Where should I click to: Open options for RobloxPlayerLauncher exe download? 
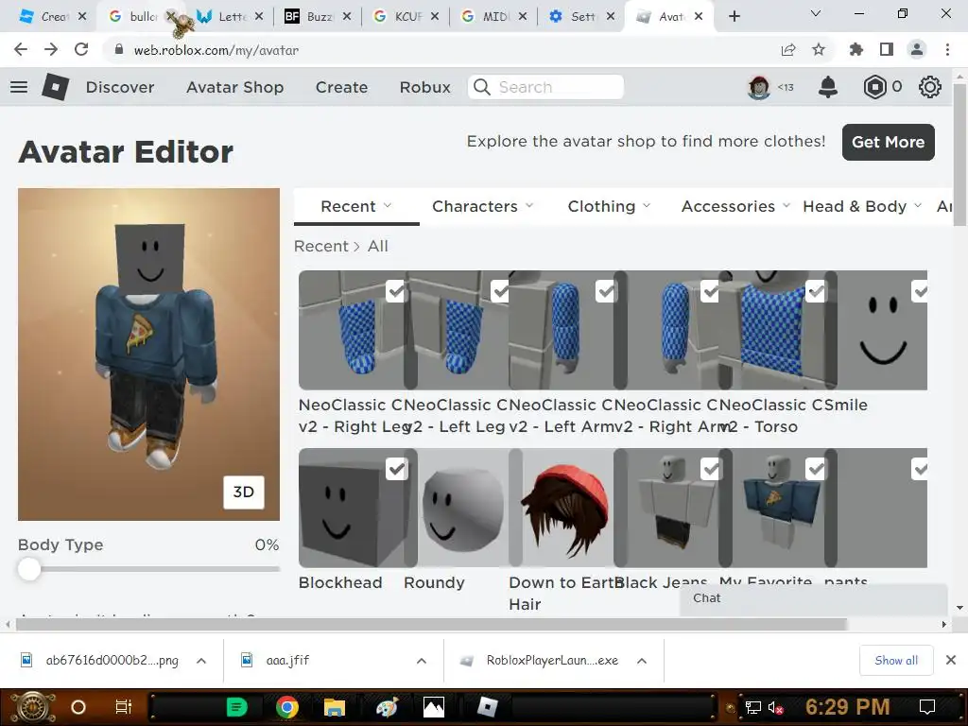pyautogui.click(x=642, y=661)
